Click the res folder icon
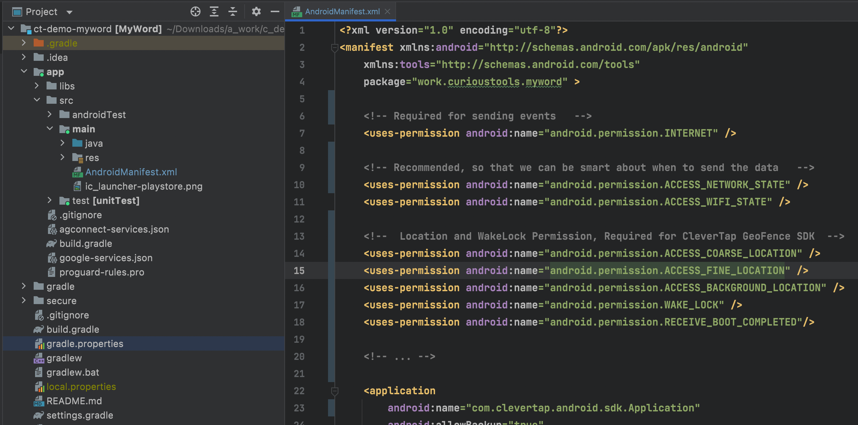Screen dimensions: 858x425 click(77, 157)
